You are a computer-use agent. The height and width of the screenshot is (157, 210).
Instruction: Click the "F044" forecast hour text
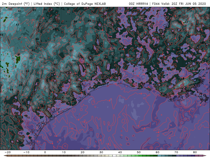(156, 4)
